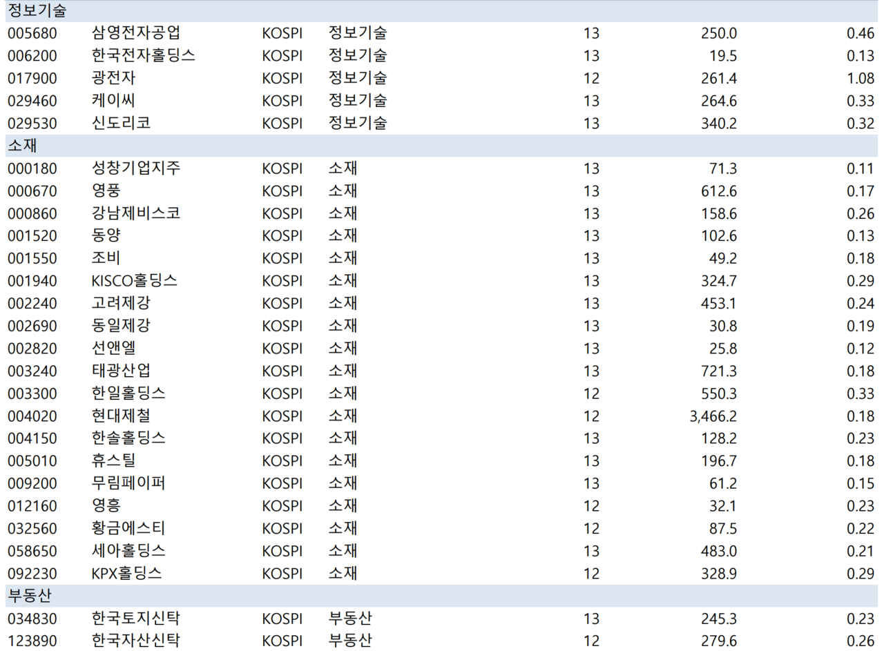The height and width of the screenshot is (651, 884).
Task: Click company name 태광산업
Action: click(x=121, y=371)
